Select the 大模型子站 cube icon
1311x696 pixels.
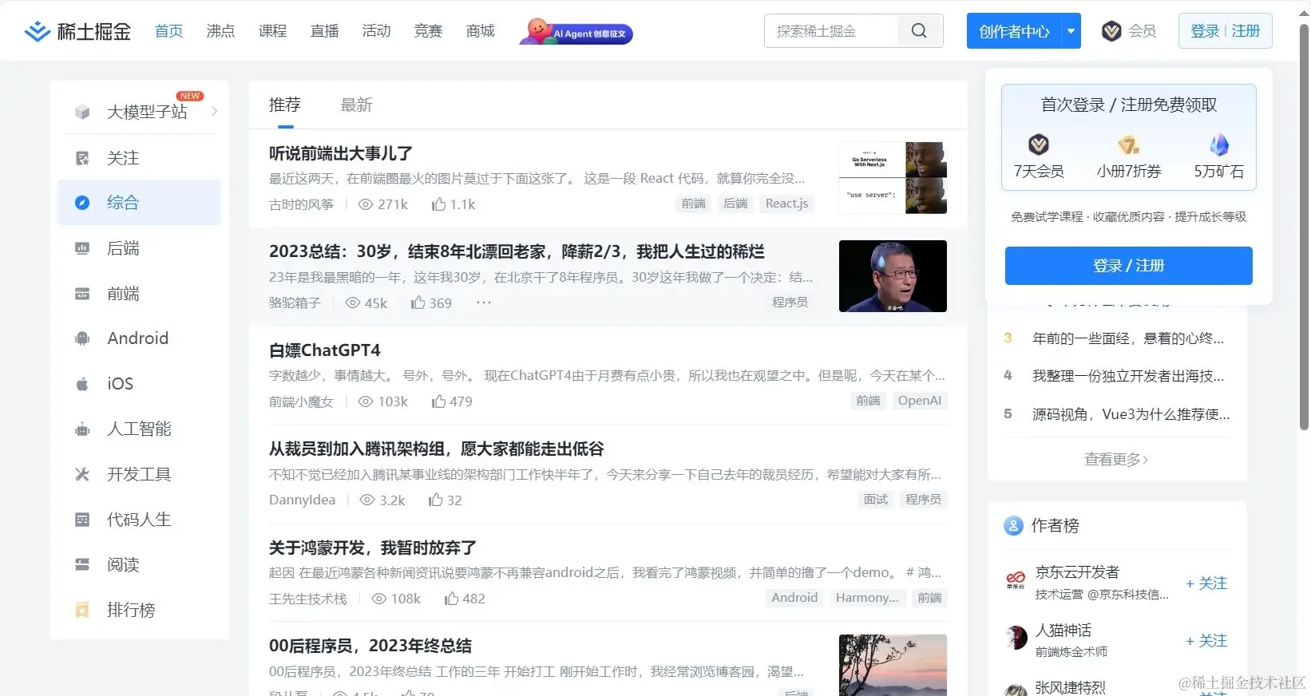[x=82, y=112]
